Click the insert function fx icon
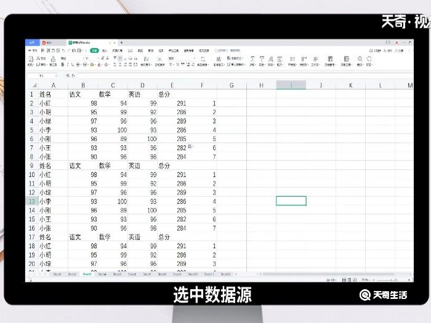 tap(73, 76)
